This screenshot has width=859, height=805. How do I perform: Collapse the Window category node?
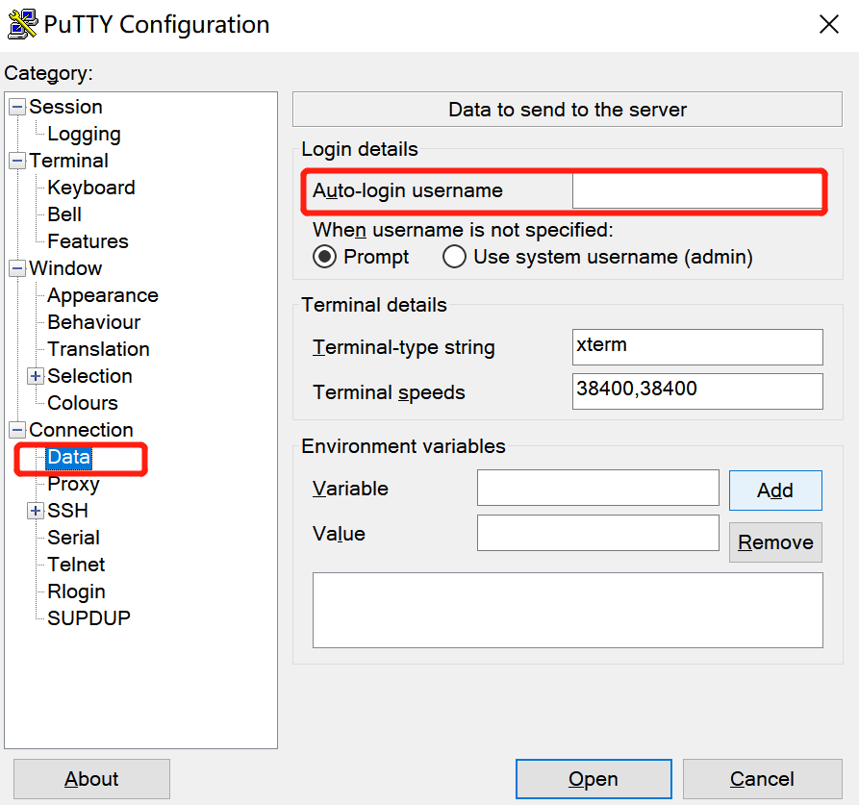click(17, 268)
